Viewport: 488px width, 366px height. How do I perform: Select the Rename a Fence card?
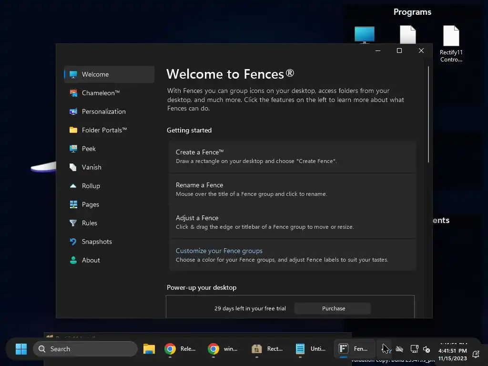coord(292,190)
